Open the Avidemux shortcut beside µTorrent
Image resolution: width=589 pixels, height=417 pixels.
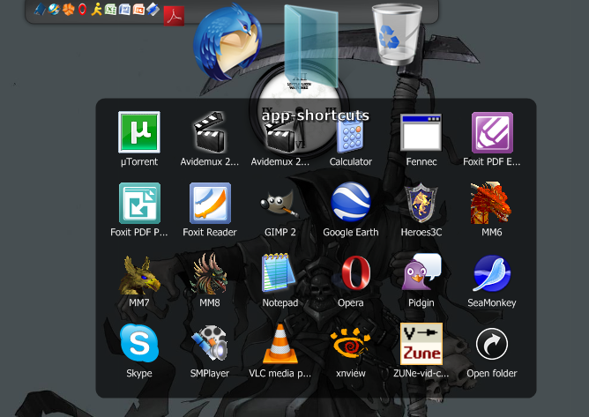click(x=209, y=132)
